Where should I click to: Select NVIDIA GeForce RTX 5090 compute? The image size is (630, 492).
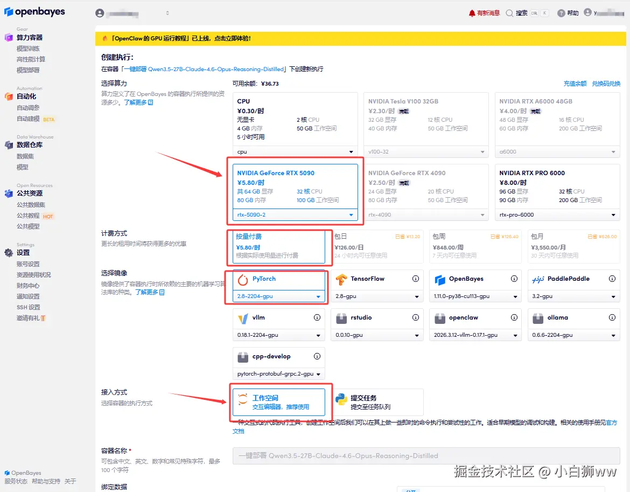295,186
